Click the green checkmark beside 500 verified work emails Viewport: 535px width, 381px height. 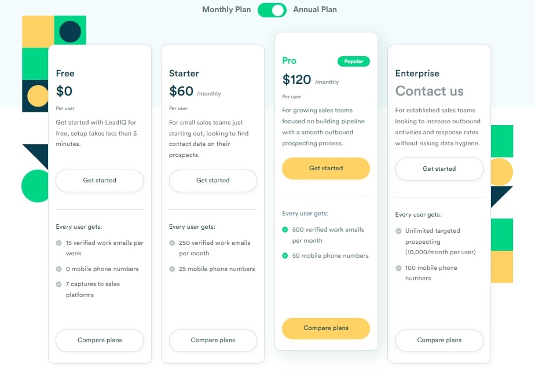(x=285, y=229)
